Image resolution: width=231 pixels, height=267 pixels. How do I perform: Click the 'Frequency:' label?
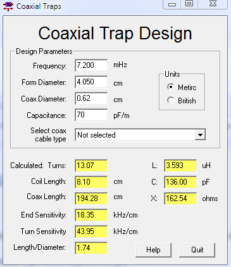(x=49, y=66)
